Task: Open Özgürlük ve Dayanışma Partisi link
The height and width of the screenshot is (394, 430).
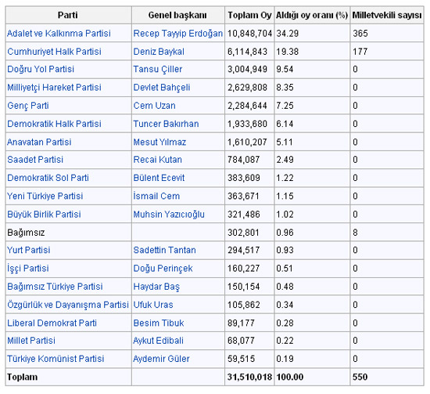Action: [x=68, y=305]
